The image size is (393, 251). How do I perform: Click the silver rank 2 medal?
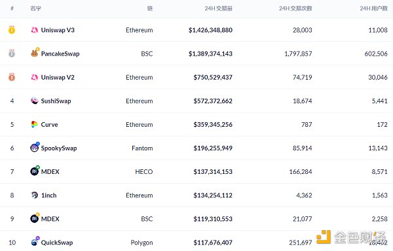[12, 53]
